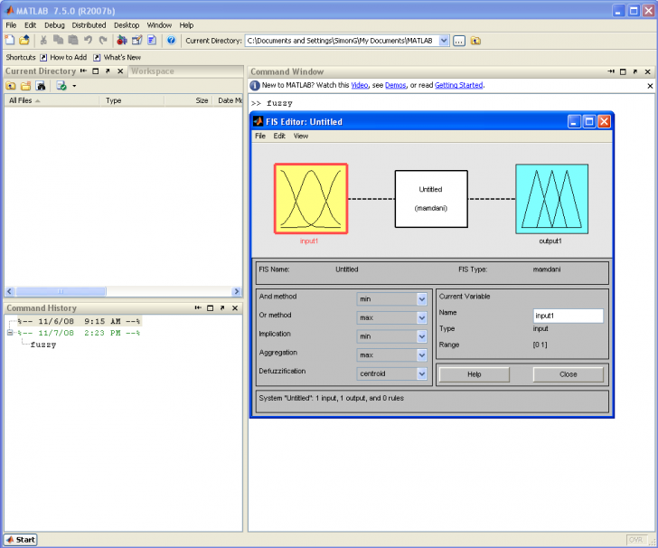Select the Untitled mamdani rule box
The height and width of the screenshot is (548, 658).
tap(431, 199)
